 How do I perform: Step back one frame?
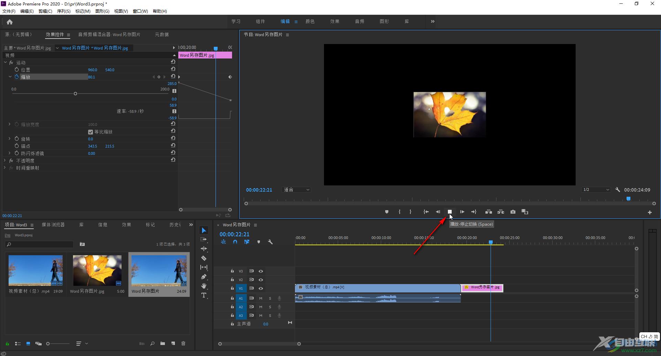point(438,212)
